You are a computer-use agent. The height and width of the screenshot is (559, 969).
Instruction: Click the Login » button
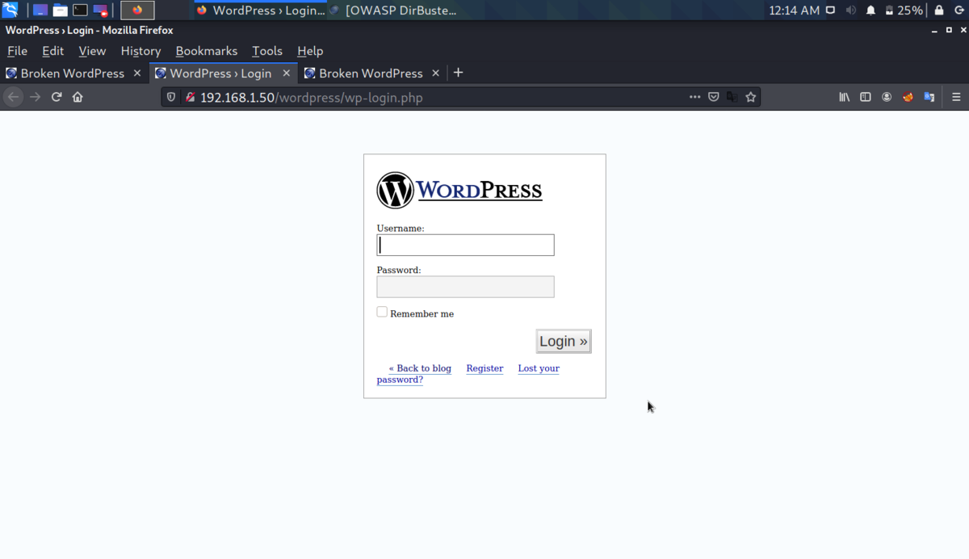pos(564,341)
